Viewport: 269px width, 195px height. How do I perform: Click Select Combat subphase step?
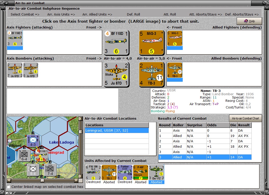coord(25,15)
